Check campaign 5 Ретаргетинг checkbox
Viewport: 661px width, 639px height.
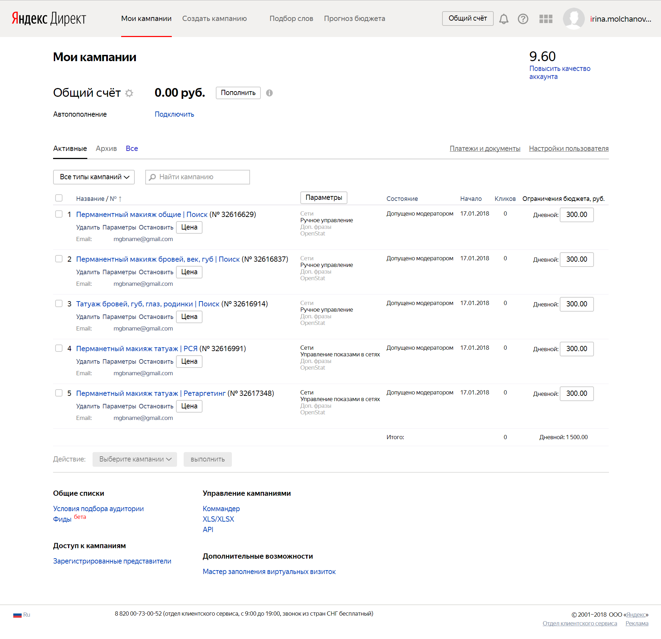pos(59,393)
